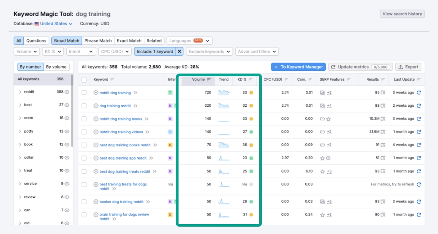The width and height of the screenshot is (438, 234).
Task: Click trend sparkline for best dog training books reddit
Action: (x=224, y=145)
